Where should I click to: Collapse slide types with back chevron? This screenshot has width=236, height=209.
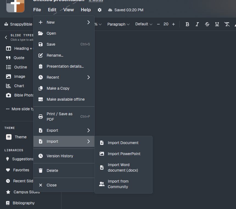(x=6, y=37)
